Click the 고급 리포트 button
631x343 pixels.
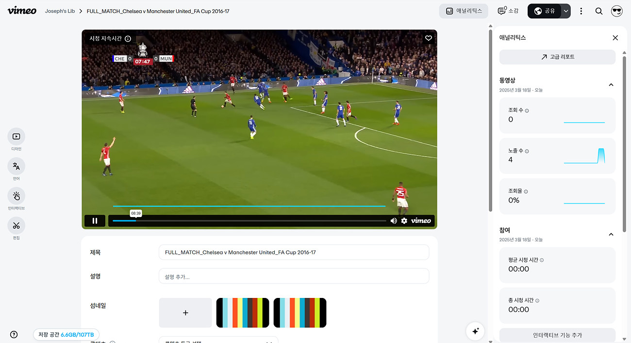(557, 57)
